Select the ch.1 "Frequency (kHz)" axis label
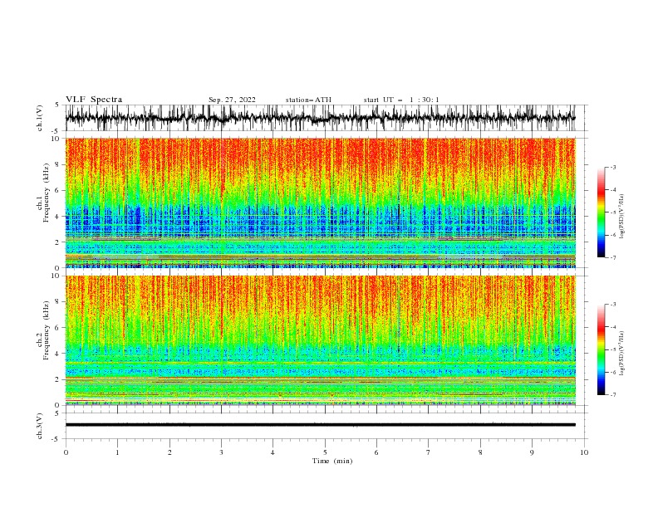This screenshot has height=508, width=658. click(x=47, y=193)
